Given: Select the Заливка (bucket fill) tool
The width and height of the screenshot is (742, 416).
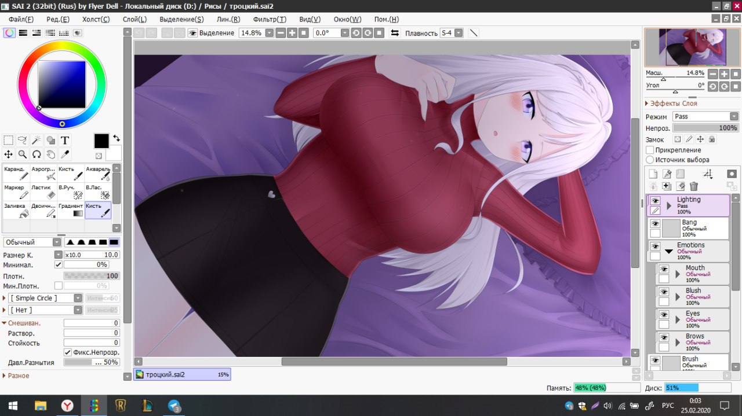Looking at the screenshot, I should pos(16,210).
